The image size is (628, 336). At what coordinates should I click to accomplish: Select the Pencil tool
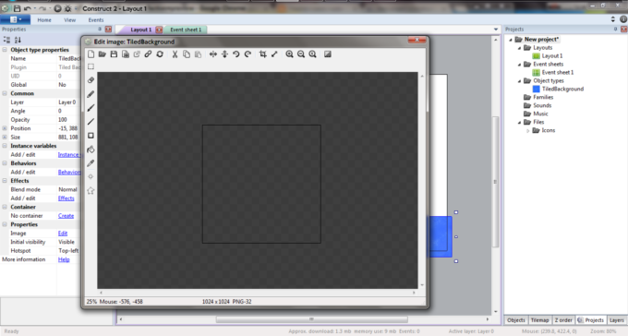[x=91, y=94]
